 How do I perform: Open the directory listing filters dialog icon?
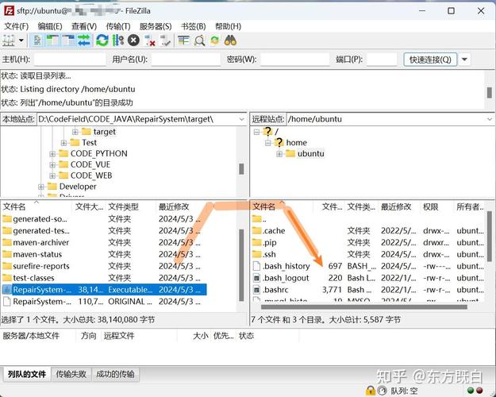pyautogui.click(x=183, y=40)
